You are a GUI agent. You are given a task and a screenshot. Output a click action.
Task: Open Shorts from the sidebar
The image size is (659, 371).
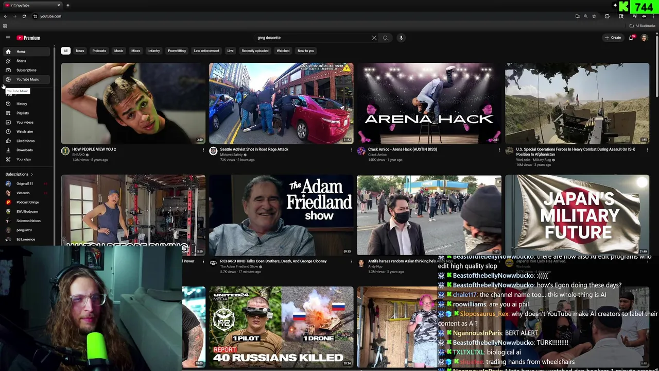(x=27, y=61)
